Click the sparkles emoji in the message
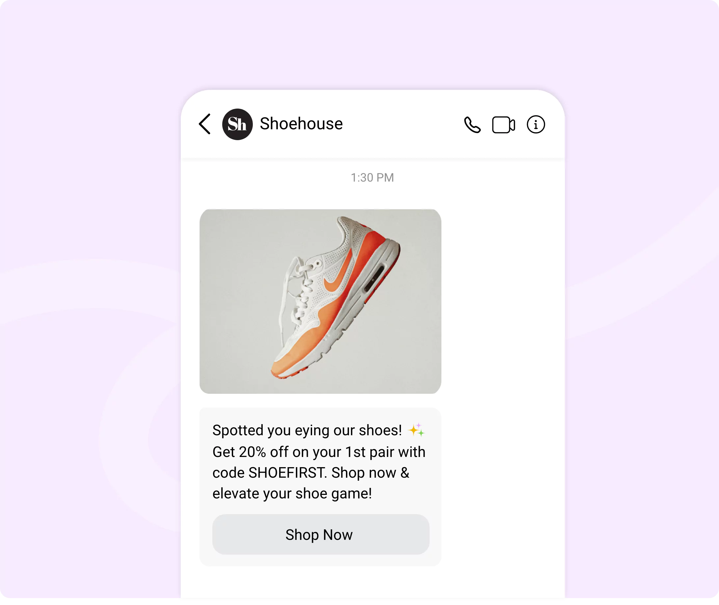Viewport: 719px width, 605px height. pos(416,430)
